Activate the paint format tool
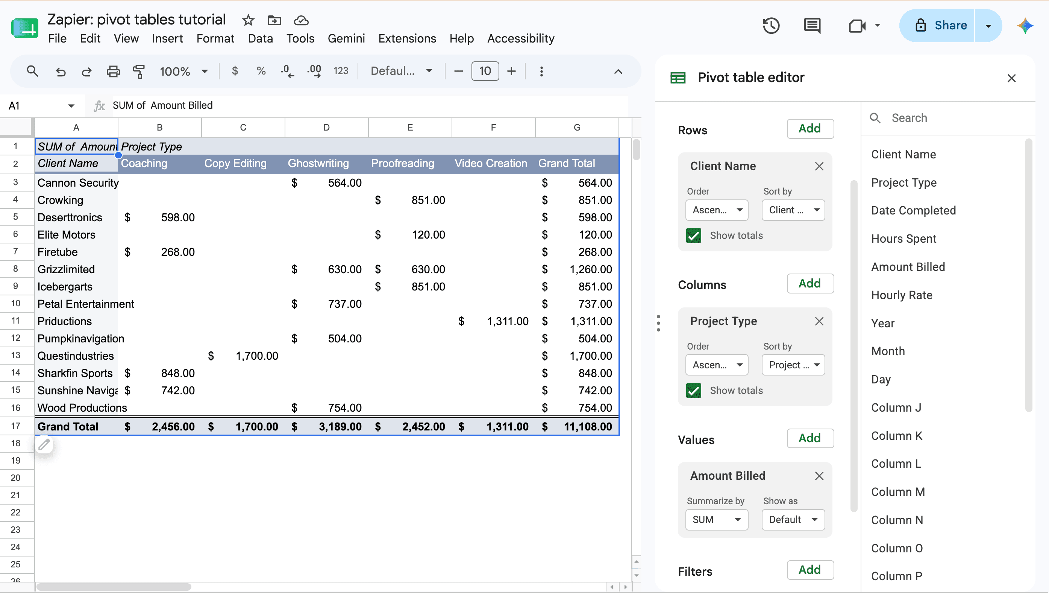 pyautogui.click(x=139, y=71)
